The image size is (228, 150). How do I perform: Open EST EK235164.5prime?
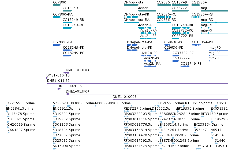coord(195,128)
